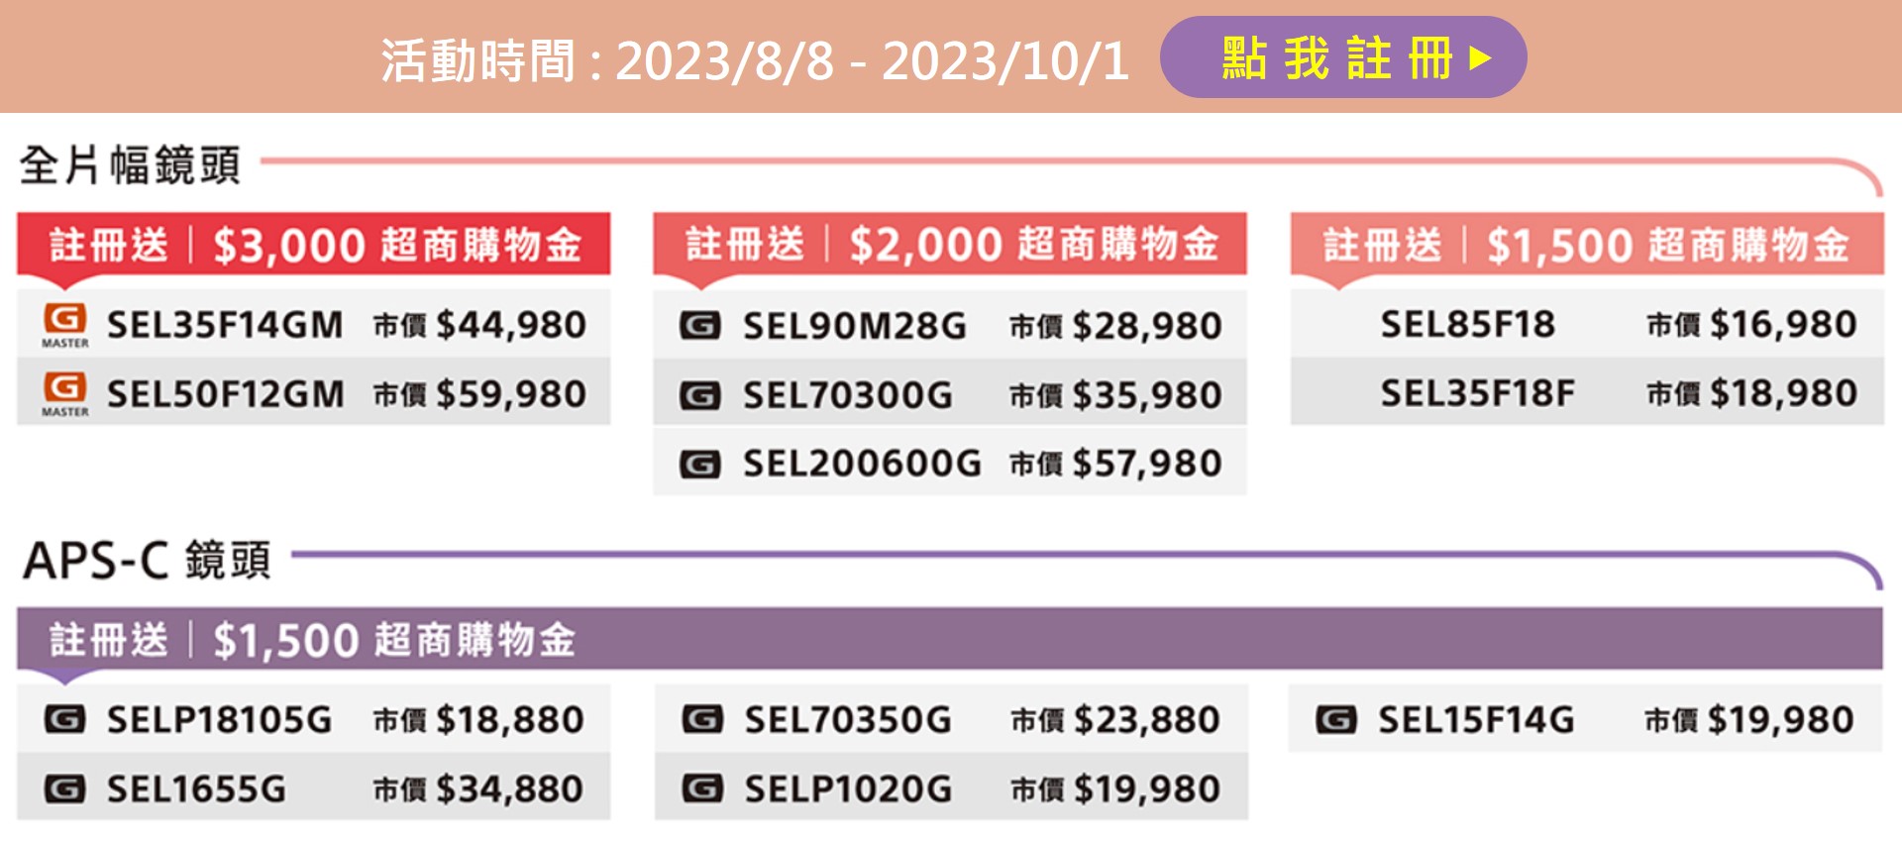Click the G icon beside SEL15F14G
This screenshot has width=1902, height=841.
1335,719
